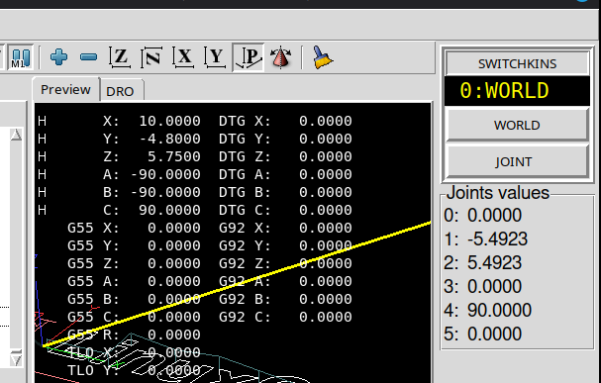Toggle the optional pause M1 icon
601x383 pixels.
click(21, 57)
